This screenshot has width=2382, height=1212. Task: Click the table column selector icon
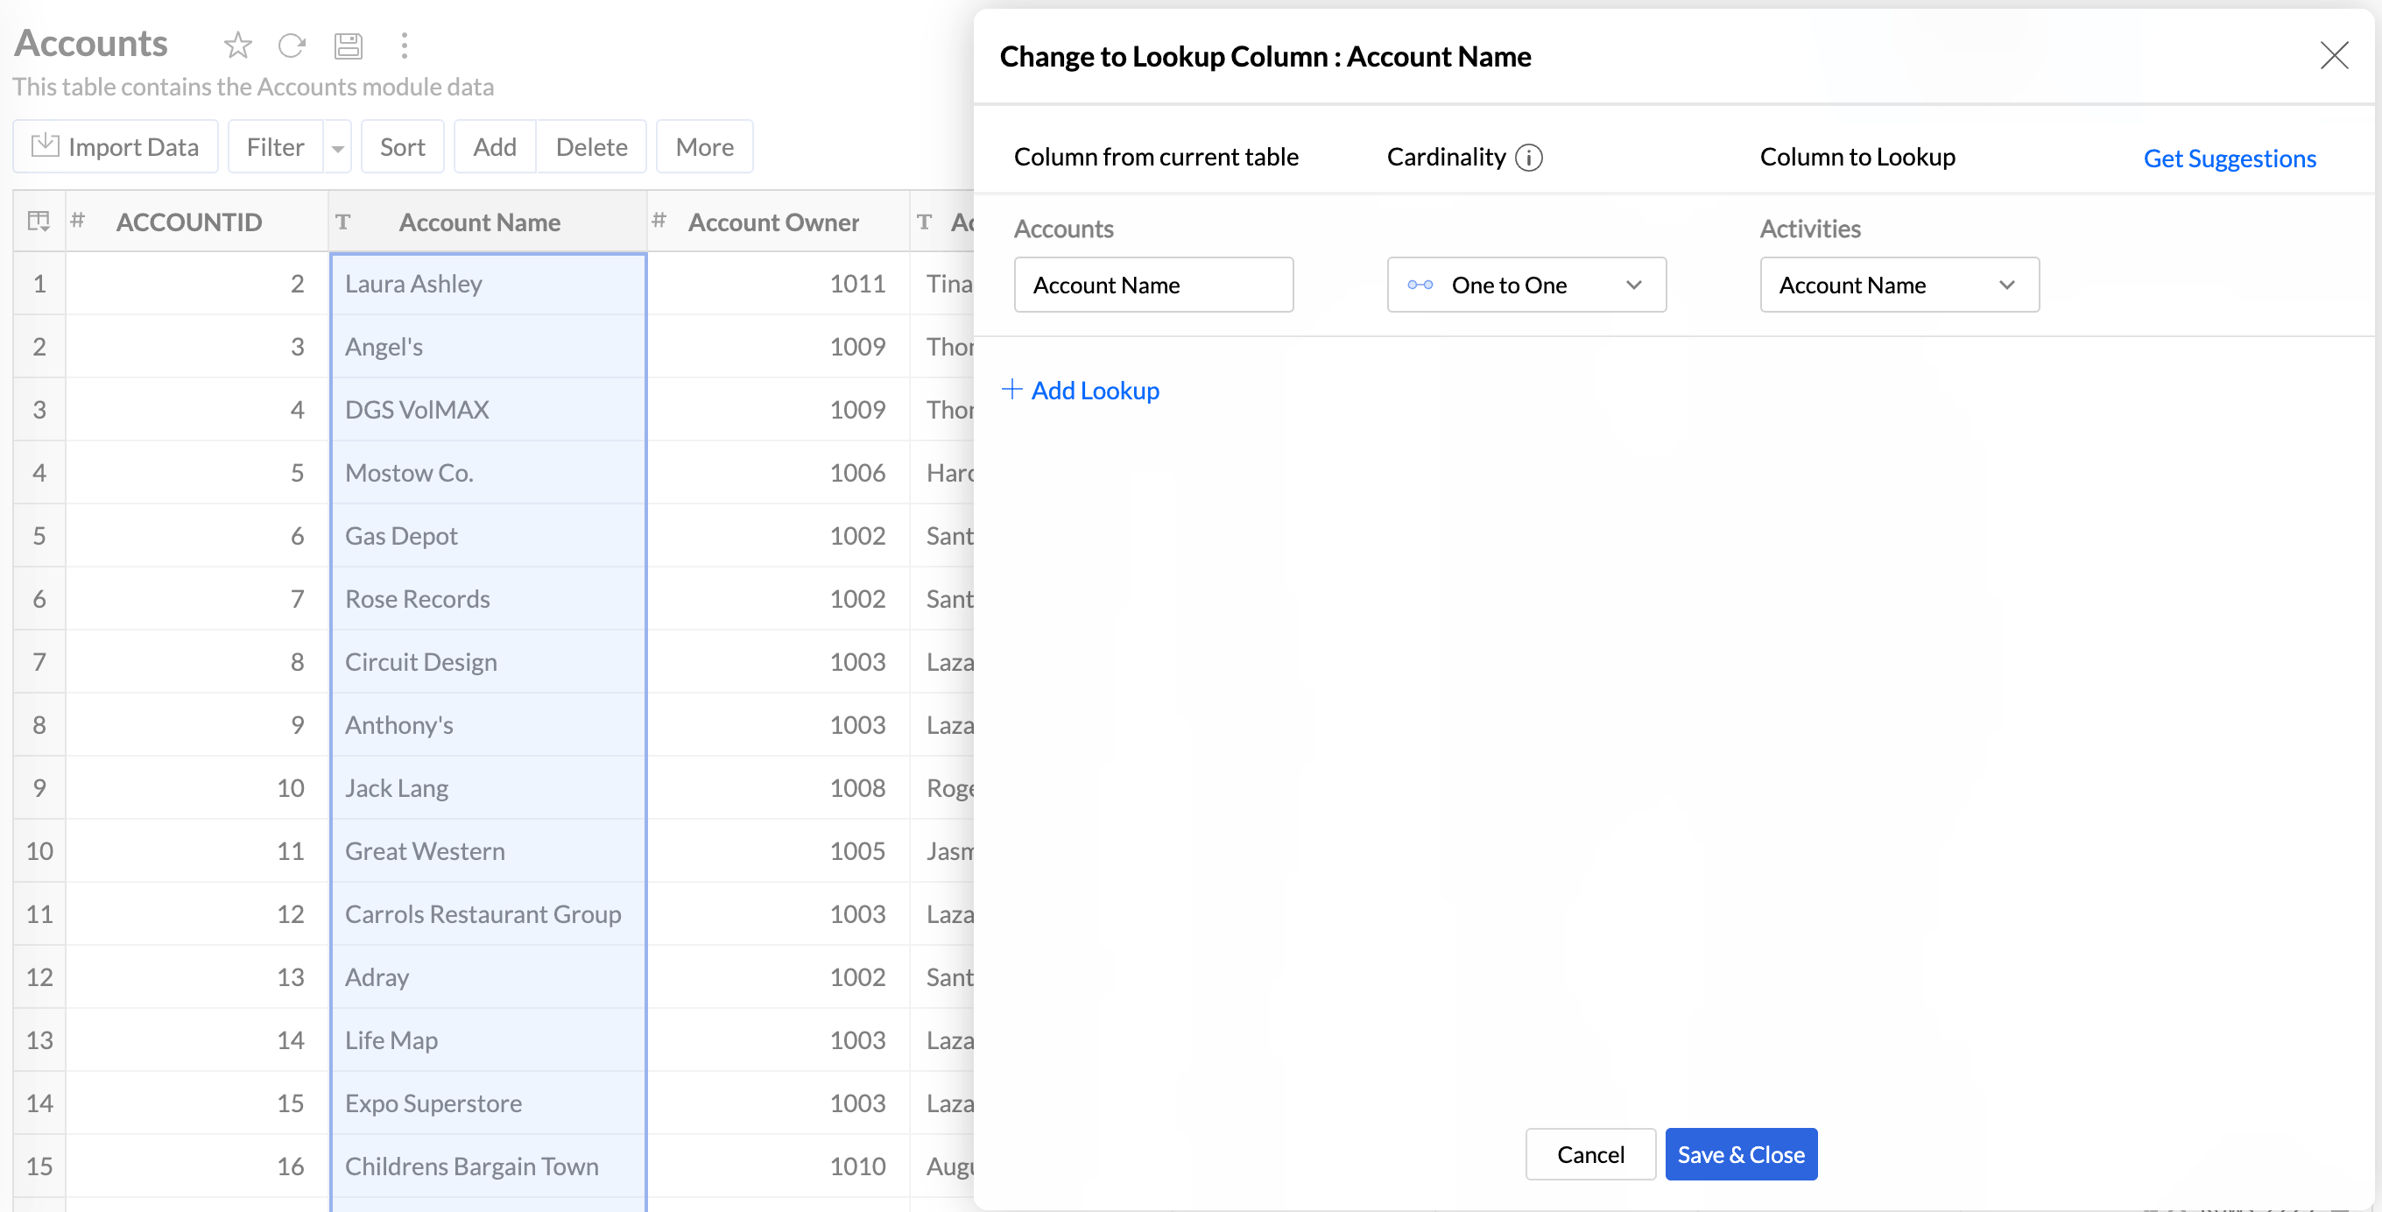[x=39, y=221]
